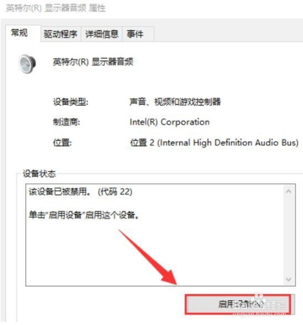Click the 设备类型 label
The height and width of the screenshot is (325, 303).
71,102
